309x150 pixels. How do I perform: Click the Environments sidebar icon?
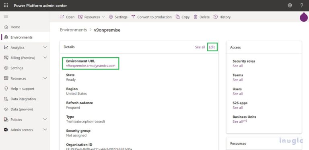[6, 37]
